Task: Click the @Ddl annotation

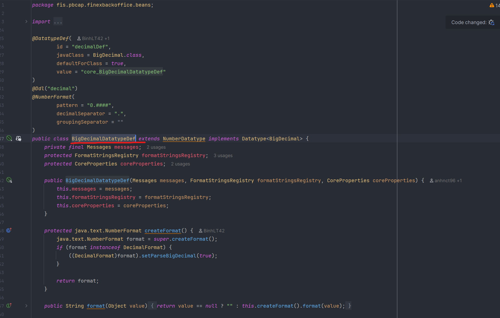Action: [38, 88]
